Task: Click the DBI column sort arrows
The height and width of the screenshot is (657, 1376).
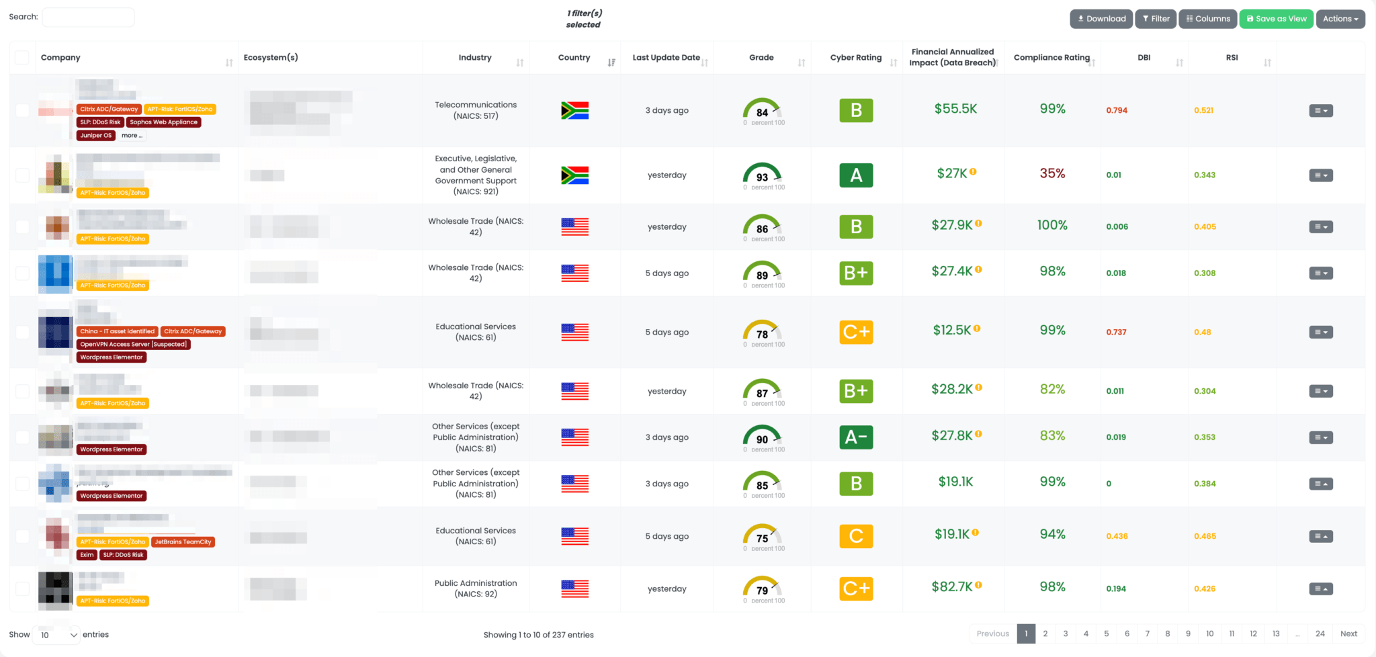Action: pyautogui.click(x=1179, y=62)
